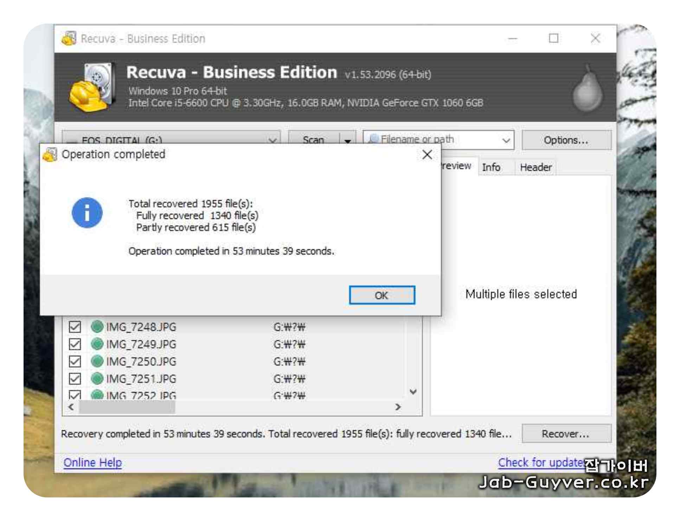Click the Options button

coord(566,140)
